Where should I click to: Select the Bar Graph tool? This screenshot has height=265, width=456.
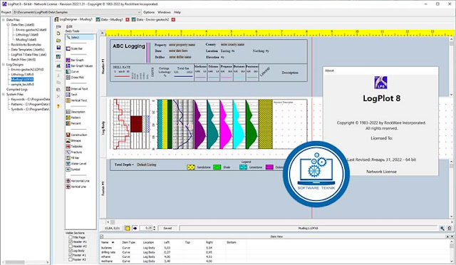point(75,61)
